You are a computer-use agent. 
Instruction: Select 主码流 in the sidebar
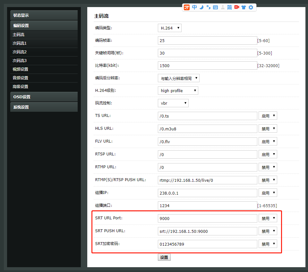pyautogui.click(x=44, y=35)
